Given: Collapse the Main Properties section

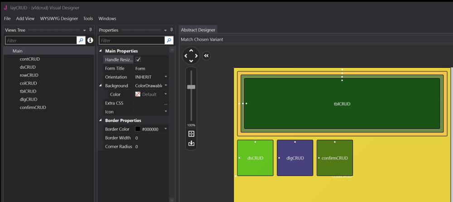Looking at the screenshot, I should [101, 51].
